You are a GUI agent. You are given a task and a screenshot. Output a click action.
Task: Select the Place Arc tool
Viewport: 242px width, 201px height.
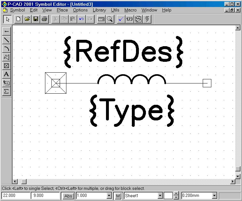coord(6,49)
